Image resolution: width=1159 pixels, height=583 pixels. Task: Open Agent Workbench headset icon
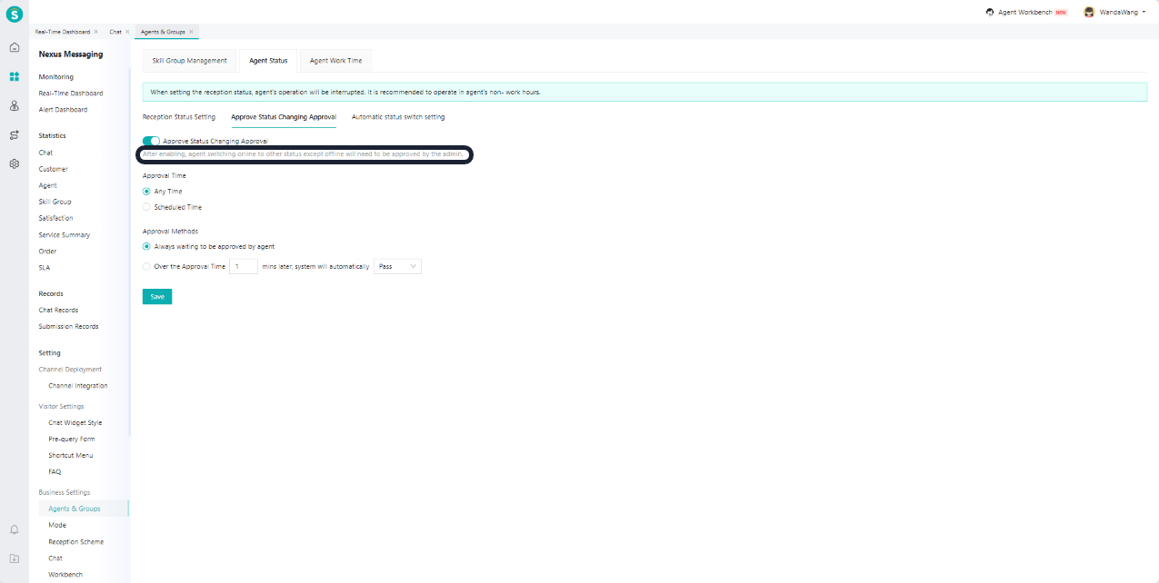tap(990, 13)
